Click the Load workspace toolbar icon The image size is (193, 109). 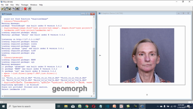coord(6,9)
